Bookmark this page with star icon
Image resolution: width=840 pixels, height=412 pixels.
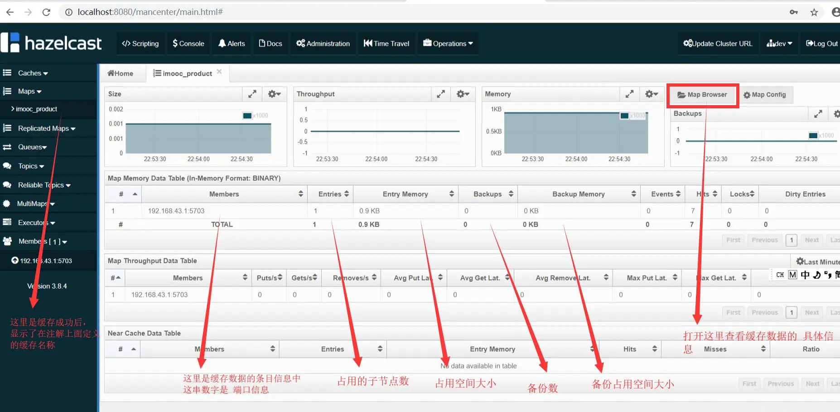tap(814, 12)
